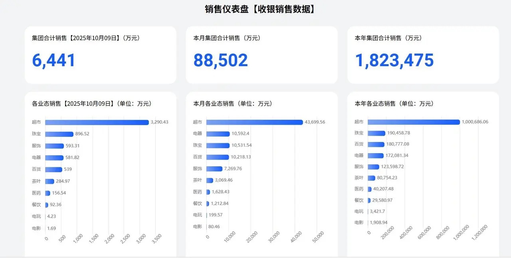Click the 本年各业态销售 chart title
Screen dimensions: 511x258
point(394,104)
